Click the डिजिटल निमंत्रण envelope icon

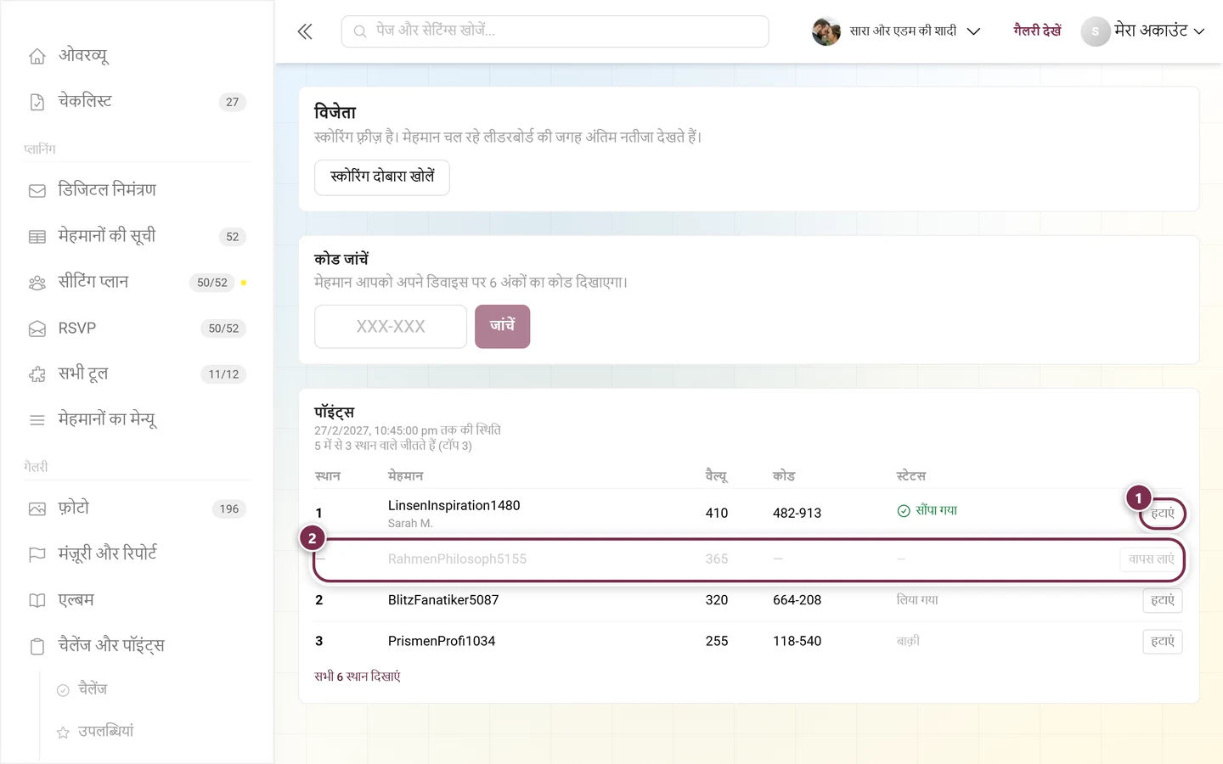[x=37, y=191]
